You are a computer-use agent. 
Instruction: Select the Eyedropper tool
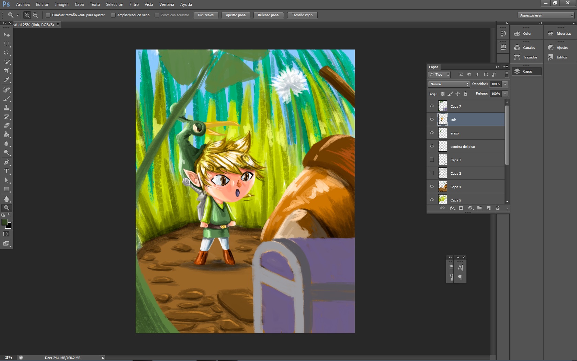coord(7,80)
